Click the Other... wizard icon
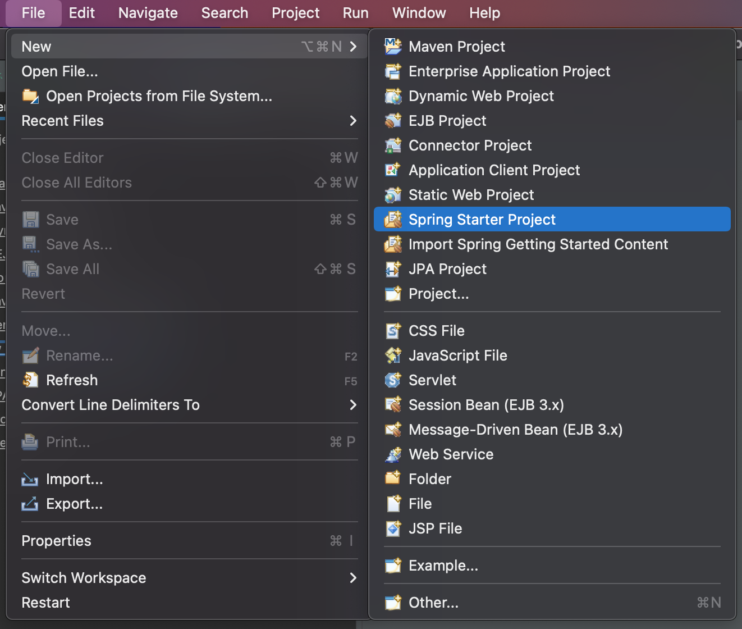The height and width of the screenshot is (629, 742). click(393, 602)
